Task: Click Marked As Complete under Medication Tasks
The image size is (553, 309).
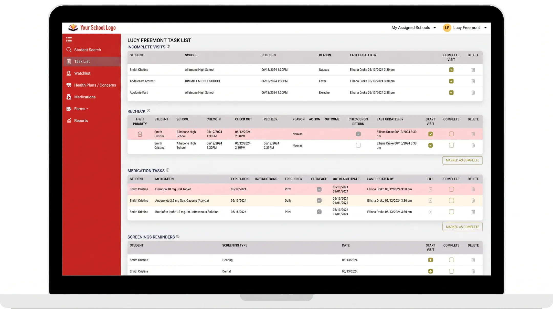Action: 462,227
